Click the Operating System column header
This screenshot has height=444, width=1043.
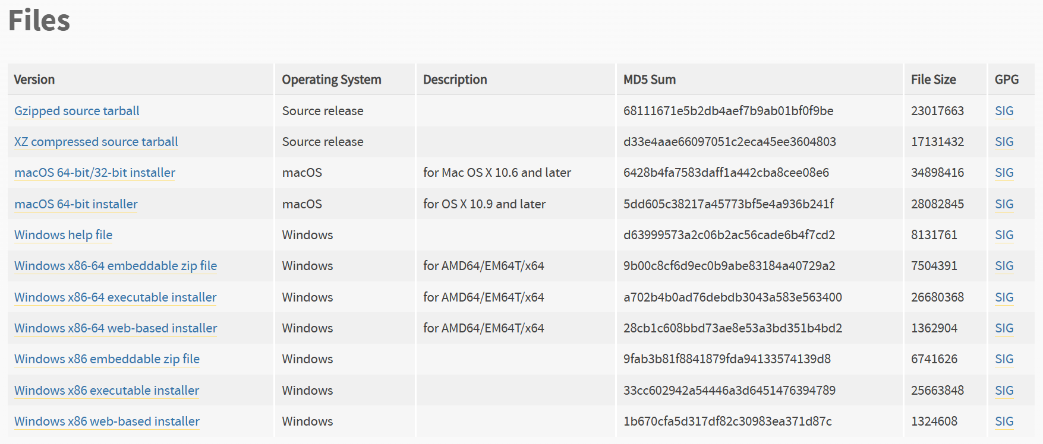pyautogui.click(x=331, y=80)
